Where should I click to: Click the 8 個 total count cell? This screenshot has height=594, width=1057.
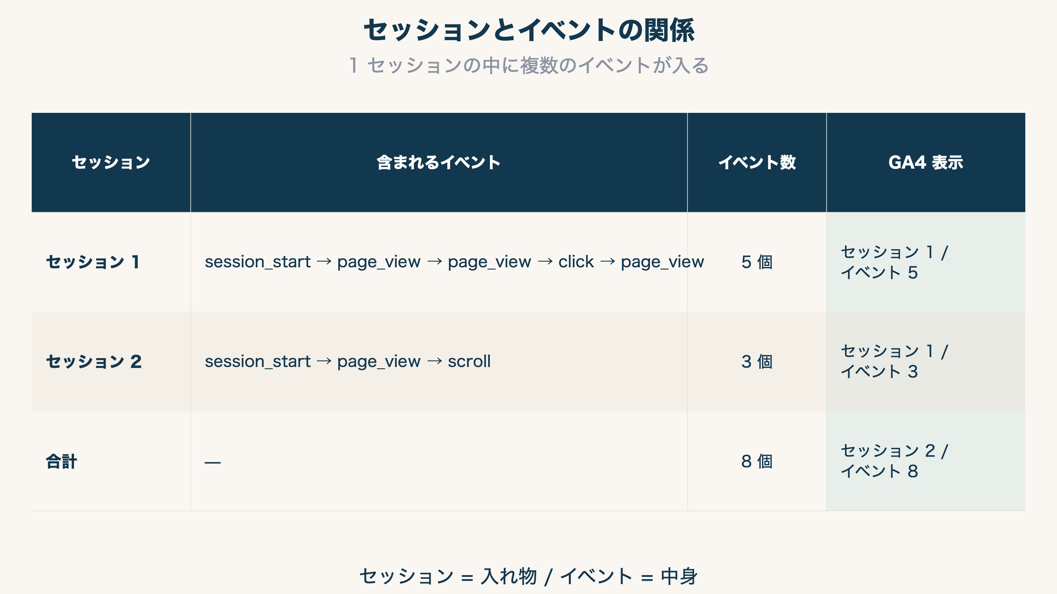click(x=757, y=461)
